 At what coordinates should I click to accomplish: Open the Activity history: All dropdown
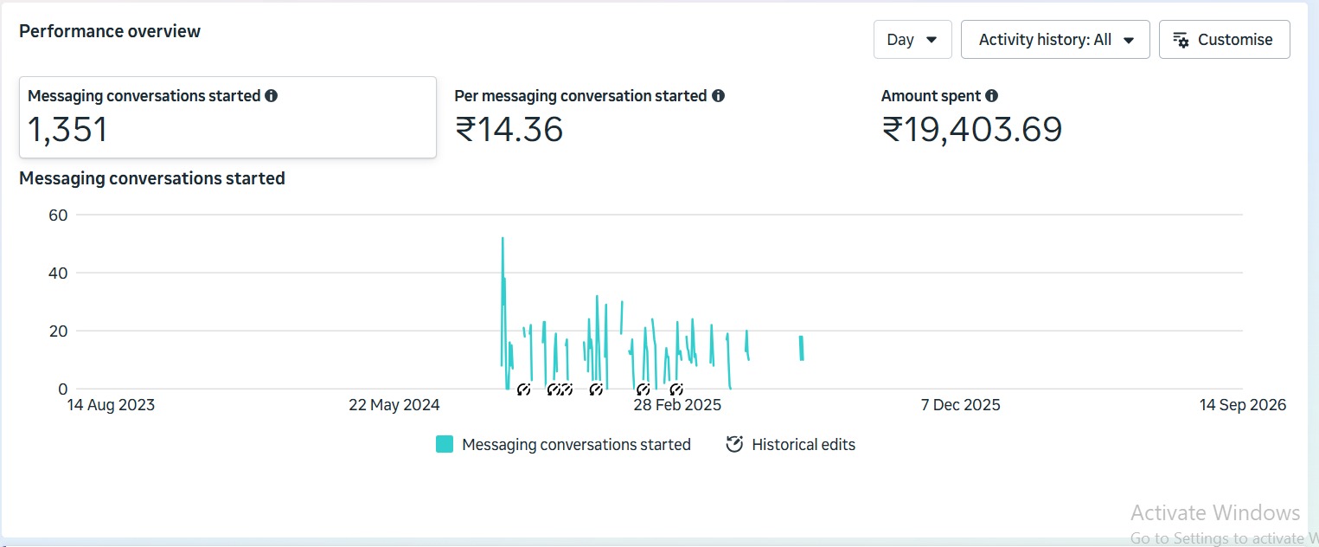[1055, 40]
